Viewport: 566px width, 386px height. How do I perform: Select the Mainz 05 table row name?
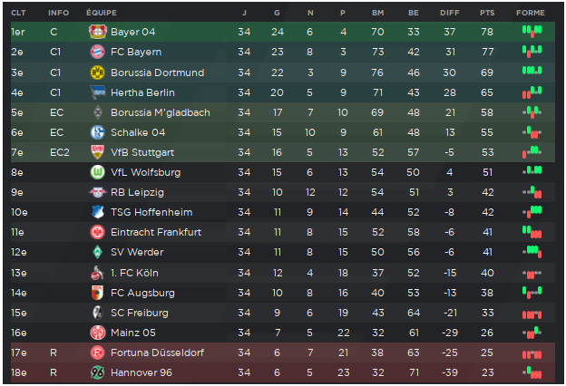132,333
